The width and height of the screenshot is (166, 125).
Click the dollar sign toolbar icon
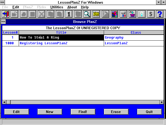(151, 14)
